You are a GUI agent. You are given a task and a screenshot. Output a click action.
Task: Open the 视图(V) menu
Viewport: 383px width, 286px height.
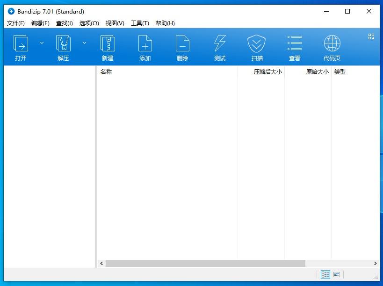115,23
